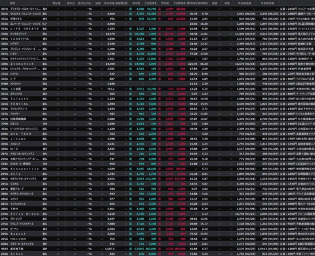Select the 東京地下鉄 stock name

[x=17, y=249]
